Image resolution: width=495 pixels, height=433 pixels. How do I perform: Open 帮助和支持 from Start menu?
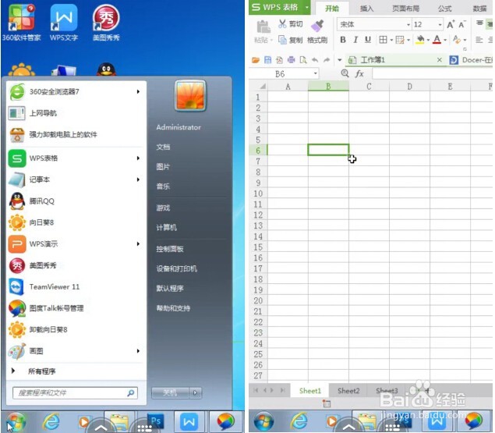[173, 308]
